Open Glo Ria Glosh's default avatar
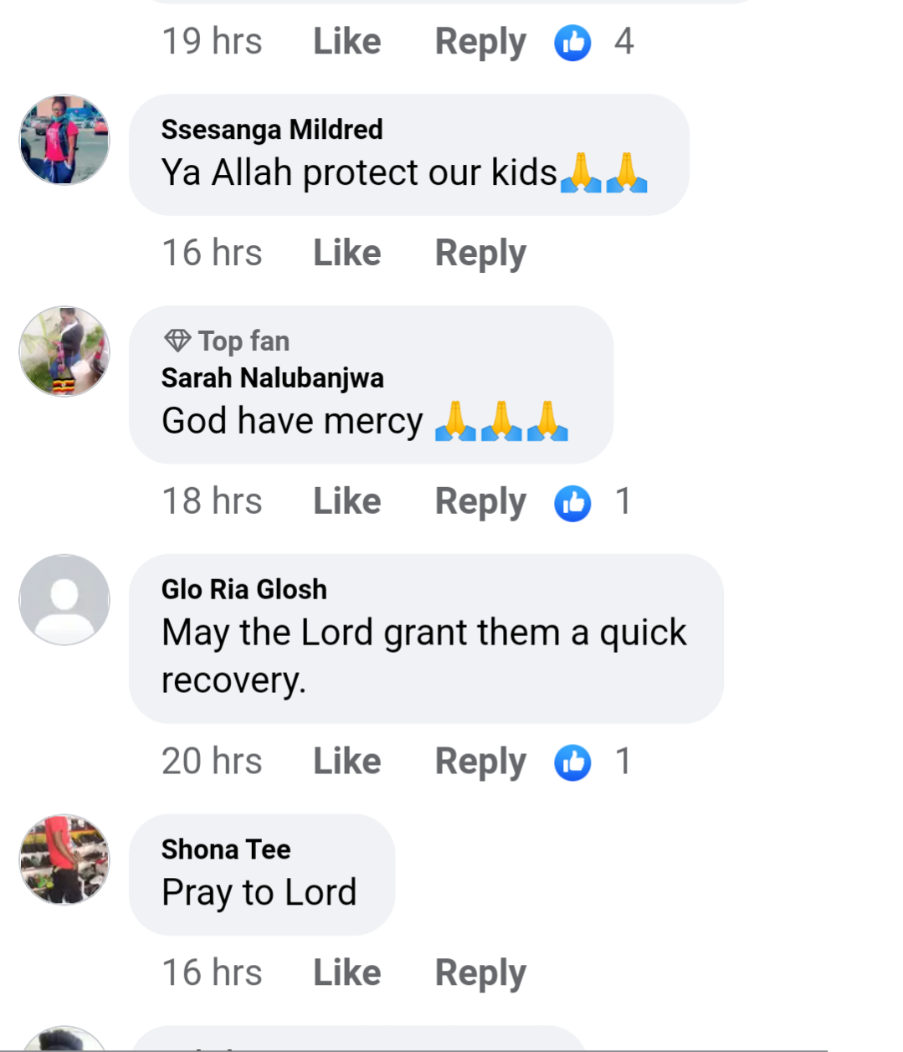 (64, 599)
